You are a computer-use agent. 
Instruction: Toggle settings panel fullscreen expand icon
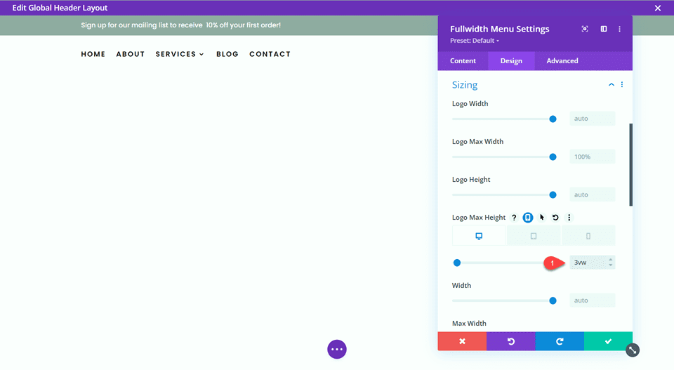[x=585, y=29]
